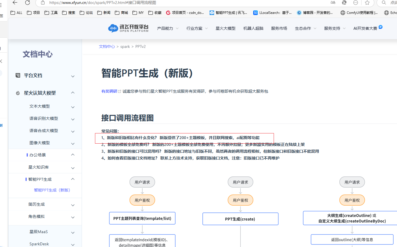
Task: Open the 智能PPT生成 | 讯飞 bookmark
Action: pos(229,13)
